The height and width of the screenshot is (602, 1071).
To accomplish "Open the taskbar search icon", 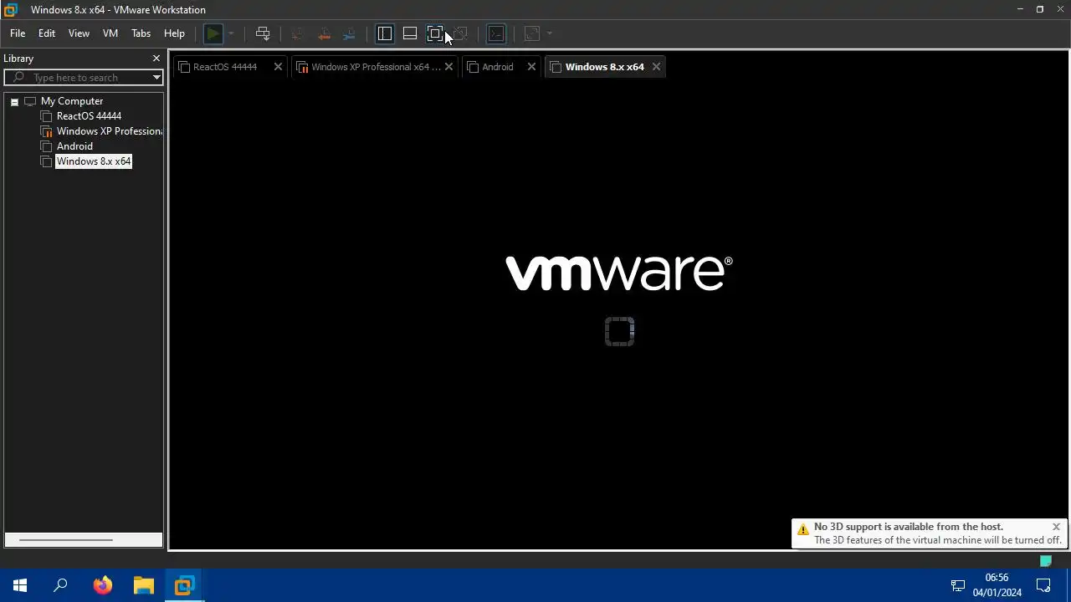I will point(60,585).
